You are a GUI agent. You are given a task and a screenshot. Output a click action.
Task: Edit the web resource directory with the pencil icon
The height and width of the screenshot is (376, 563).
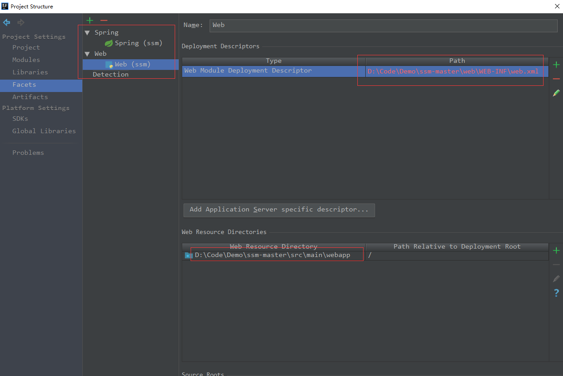556,279
